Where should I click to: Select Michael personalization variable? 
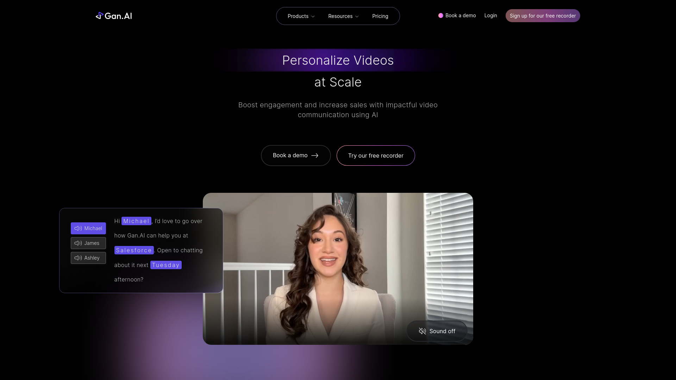88,228
